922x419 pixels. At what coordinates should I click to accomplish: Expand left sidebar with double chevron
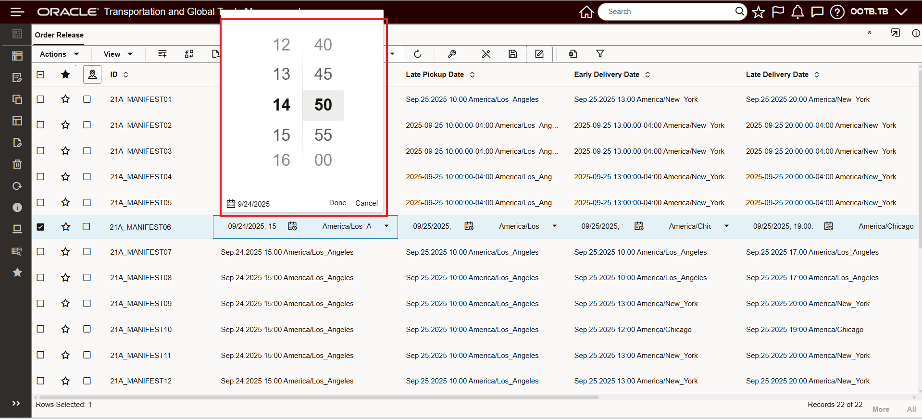(x=16, y=403)
